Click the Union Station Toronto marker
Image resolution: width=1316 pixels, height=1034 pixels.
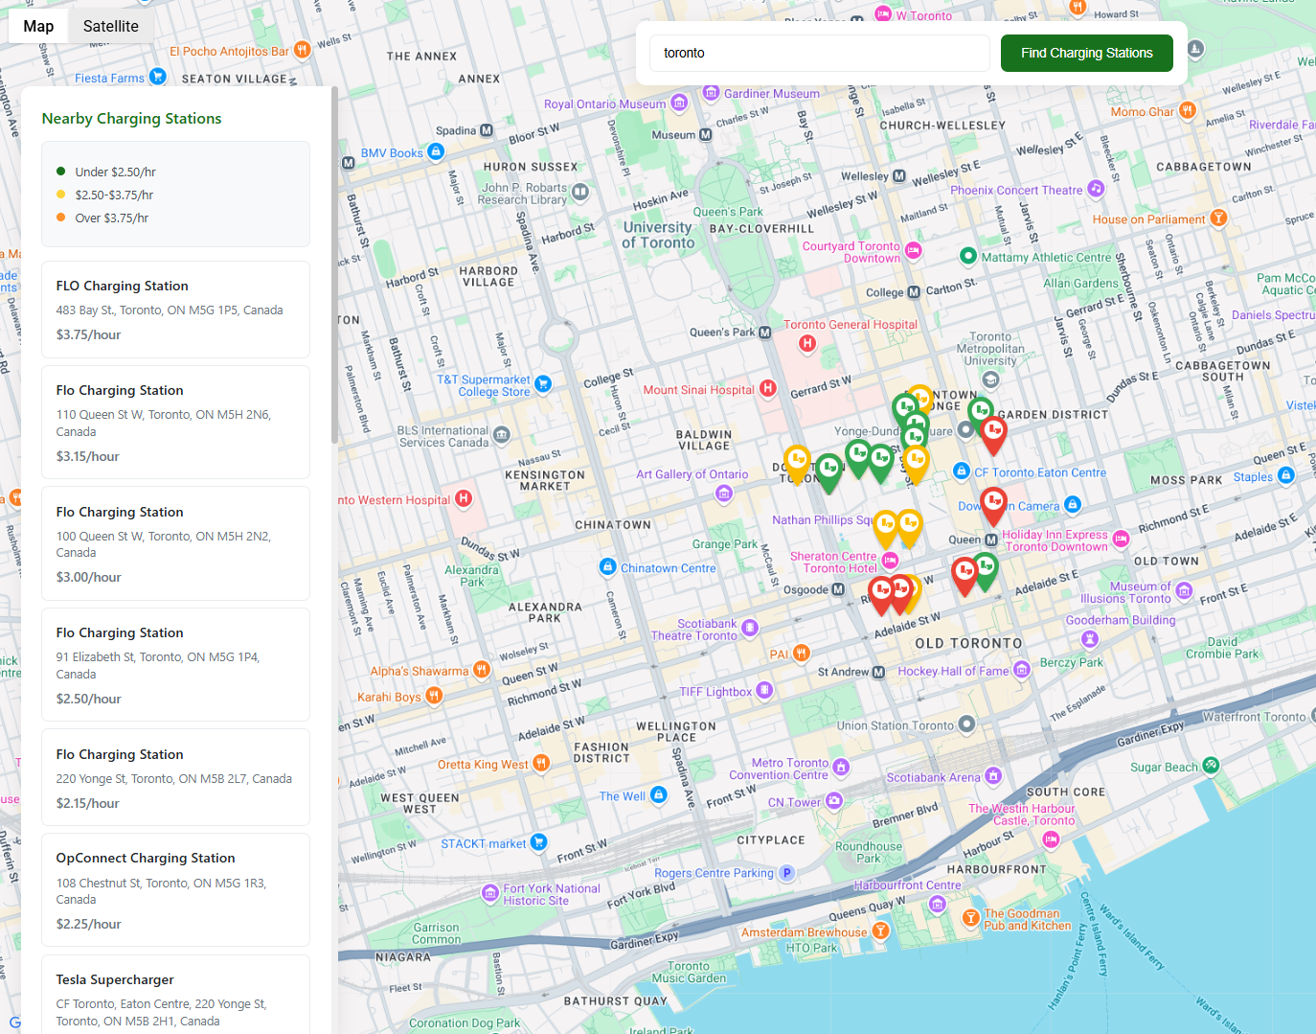click(x=967, y=724)
